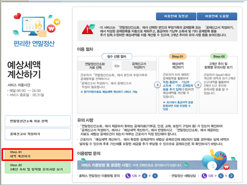
Task: Click the circled arrow before Step.01 box
Action: (x=157, y=85)
